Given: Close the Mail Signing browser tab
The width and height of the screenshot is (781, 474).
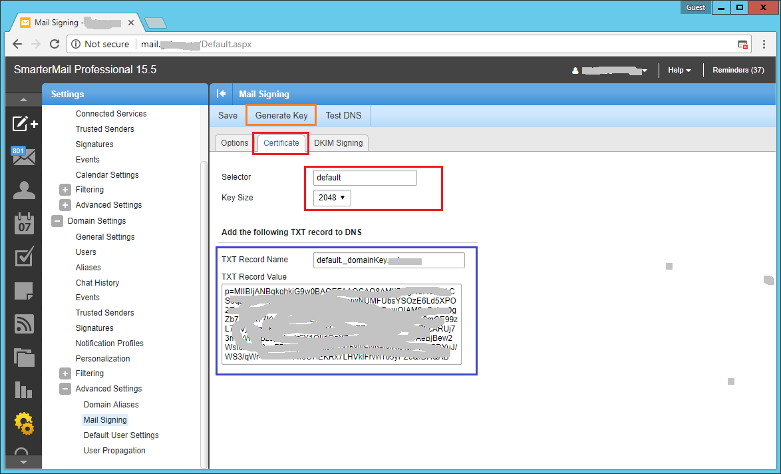Looking at the screenshot, I should tap(131, 23).
